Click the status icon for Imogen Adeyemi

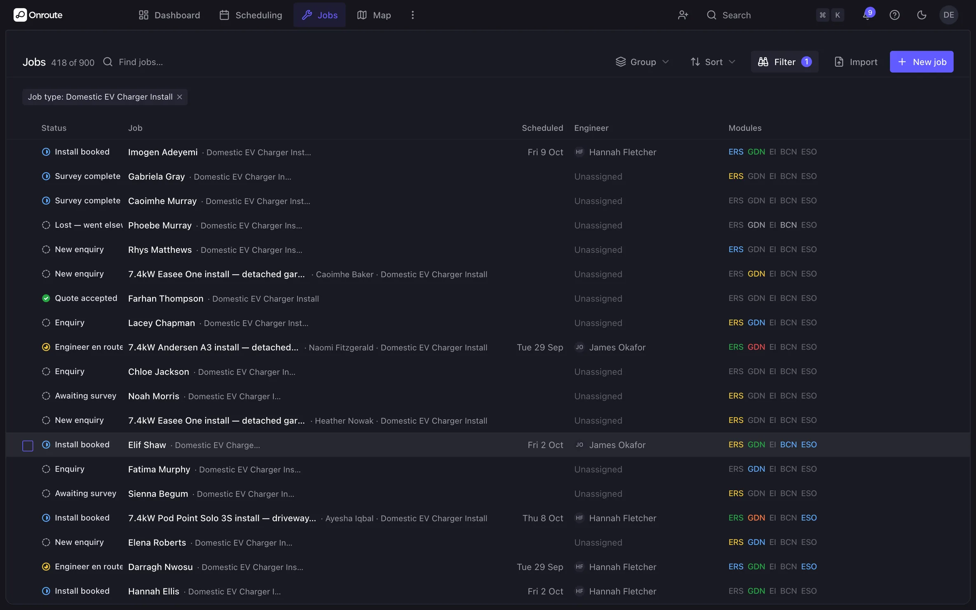pyautogui.click(x=46, y=152)
